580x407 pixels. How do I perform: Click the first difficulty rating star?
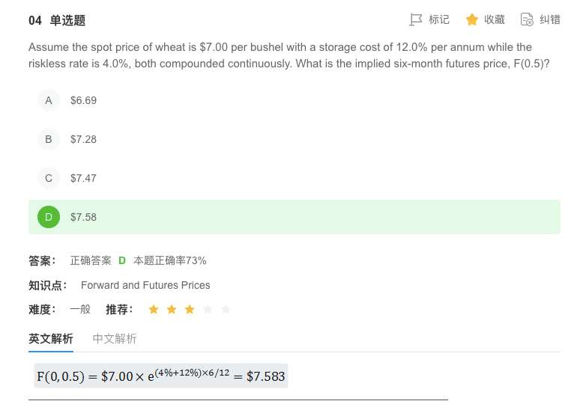(x=154, y=309)
